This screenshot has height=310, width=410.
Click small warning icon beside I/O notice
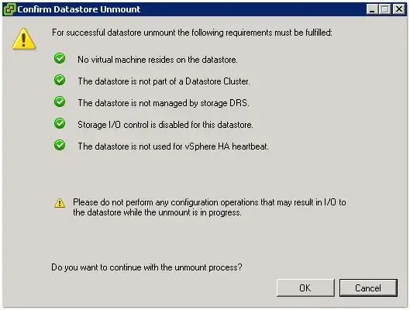60,203
